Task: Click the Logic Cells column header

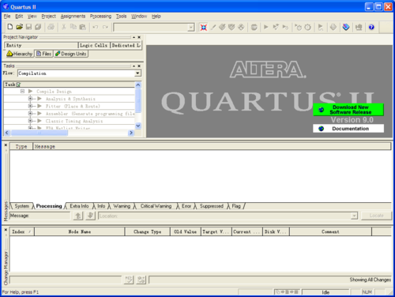Action: tap(94, 46)
